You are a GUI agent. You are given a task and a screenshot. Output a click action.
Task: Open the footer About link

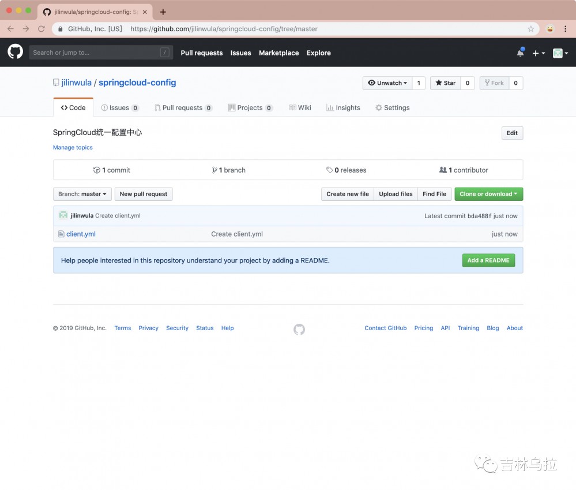click(515, 328)
